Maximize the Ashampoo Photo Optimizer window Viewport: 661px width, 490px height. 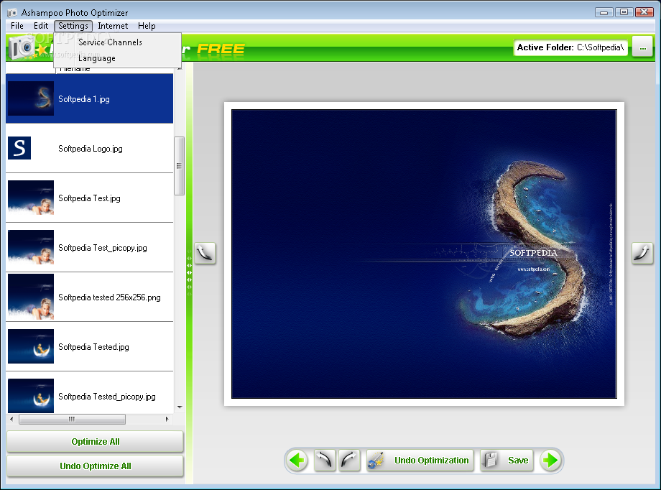click(x=624, y=12)
